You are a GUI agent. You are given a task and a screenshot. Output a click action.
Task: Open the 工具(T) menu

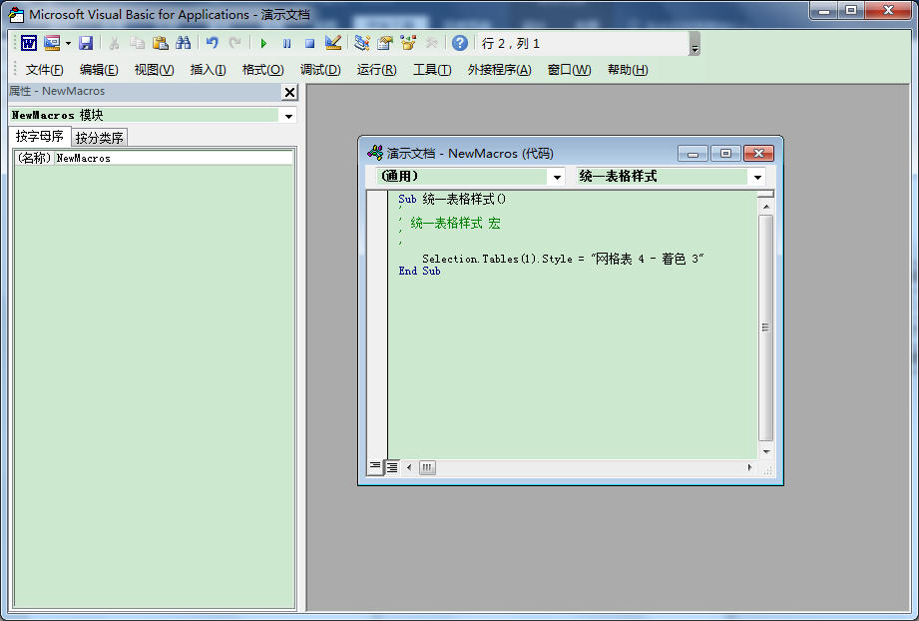tap(432, 70)
